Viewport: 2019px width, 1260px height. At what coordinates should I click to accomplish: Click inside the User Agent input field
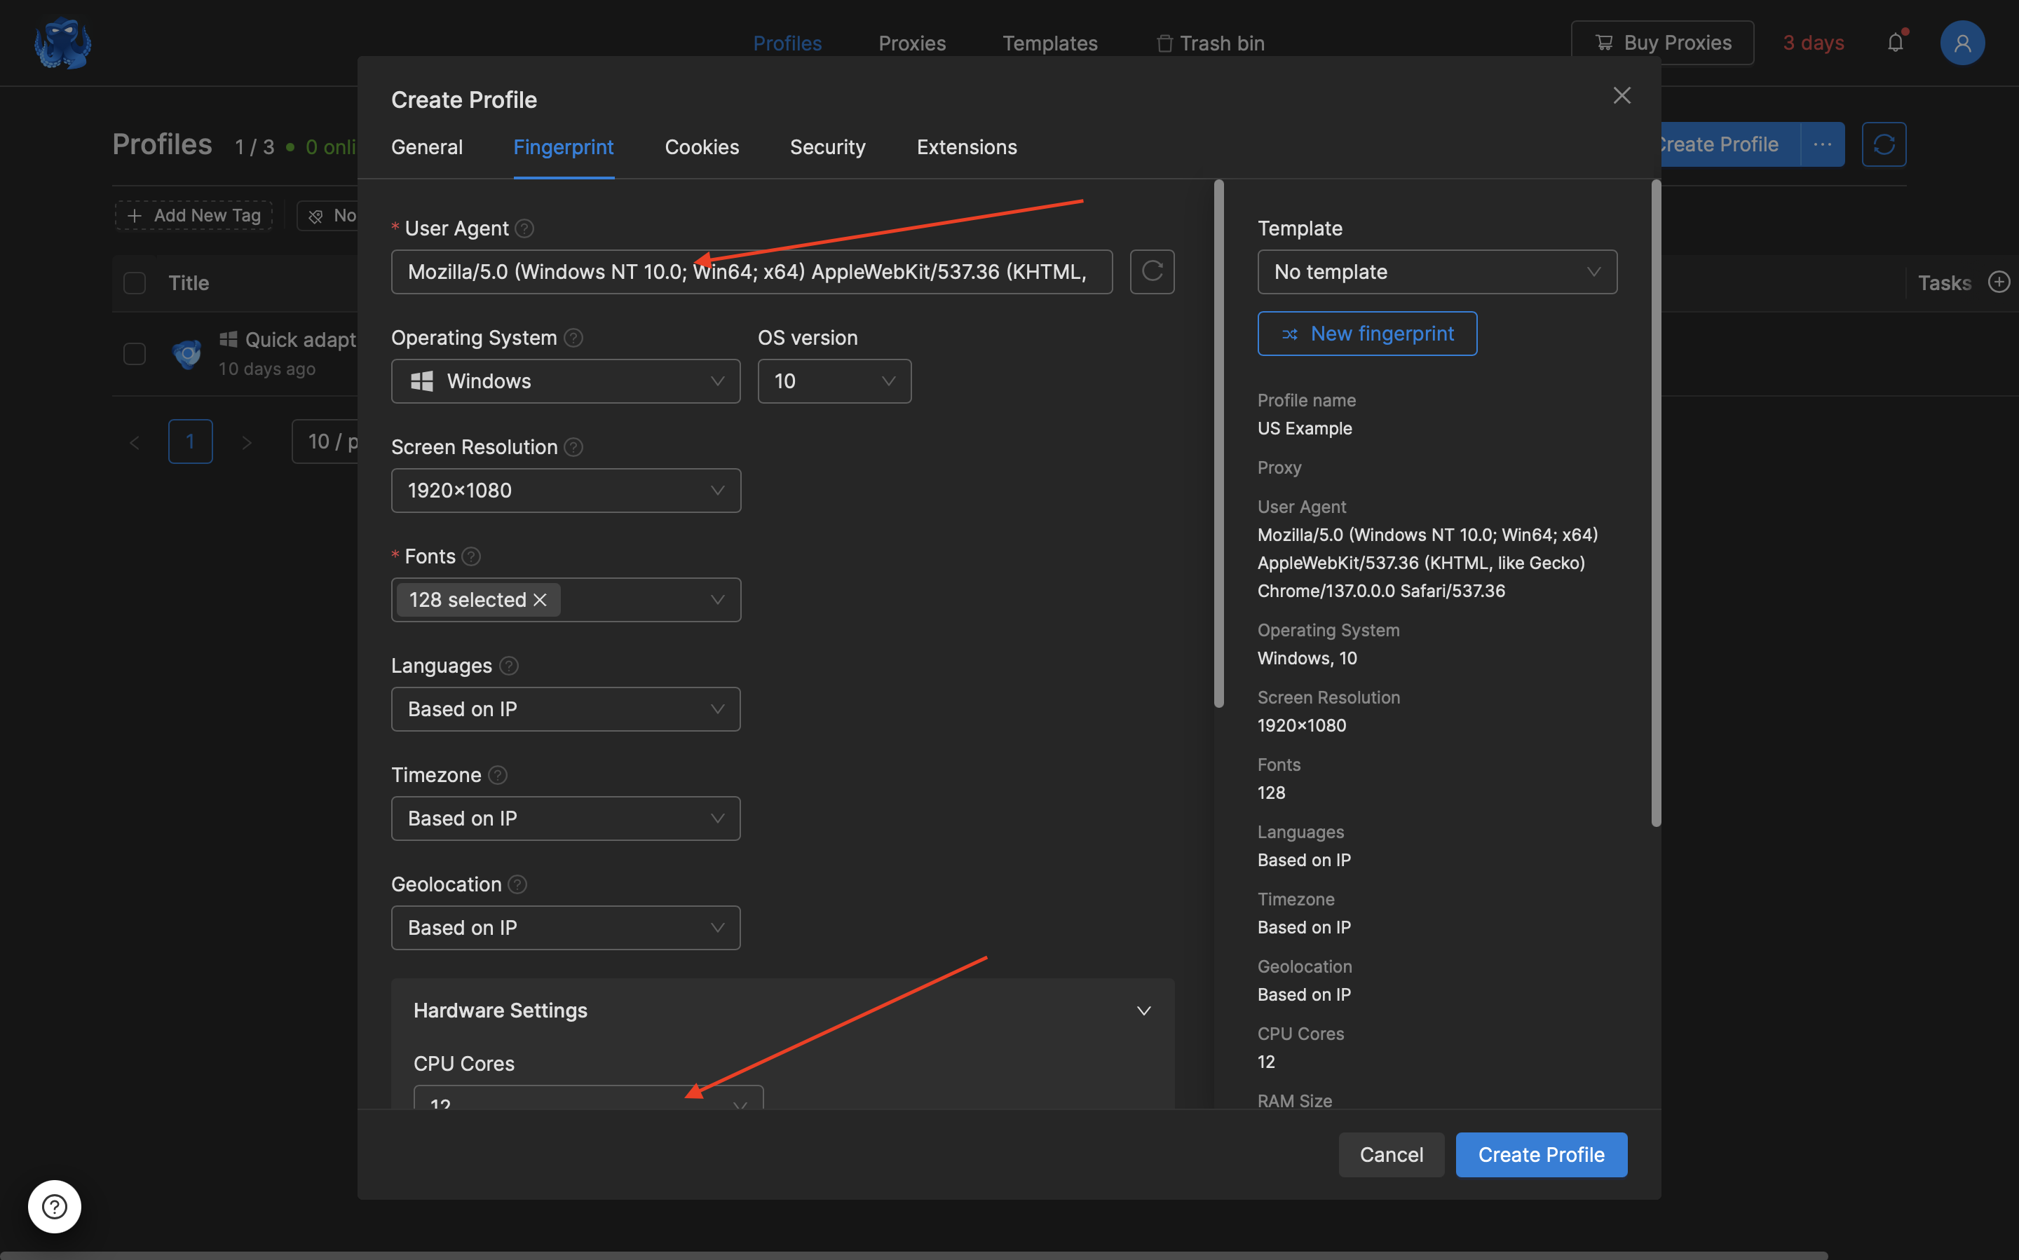(752, 272)
